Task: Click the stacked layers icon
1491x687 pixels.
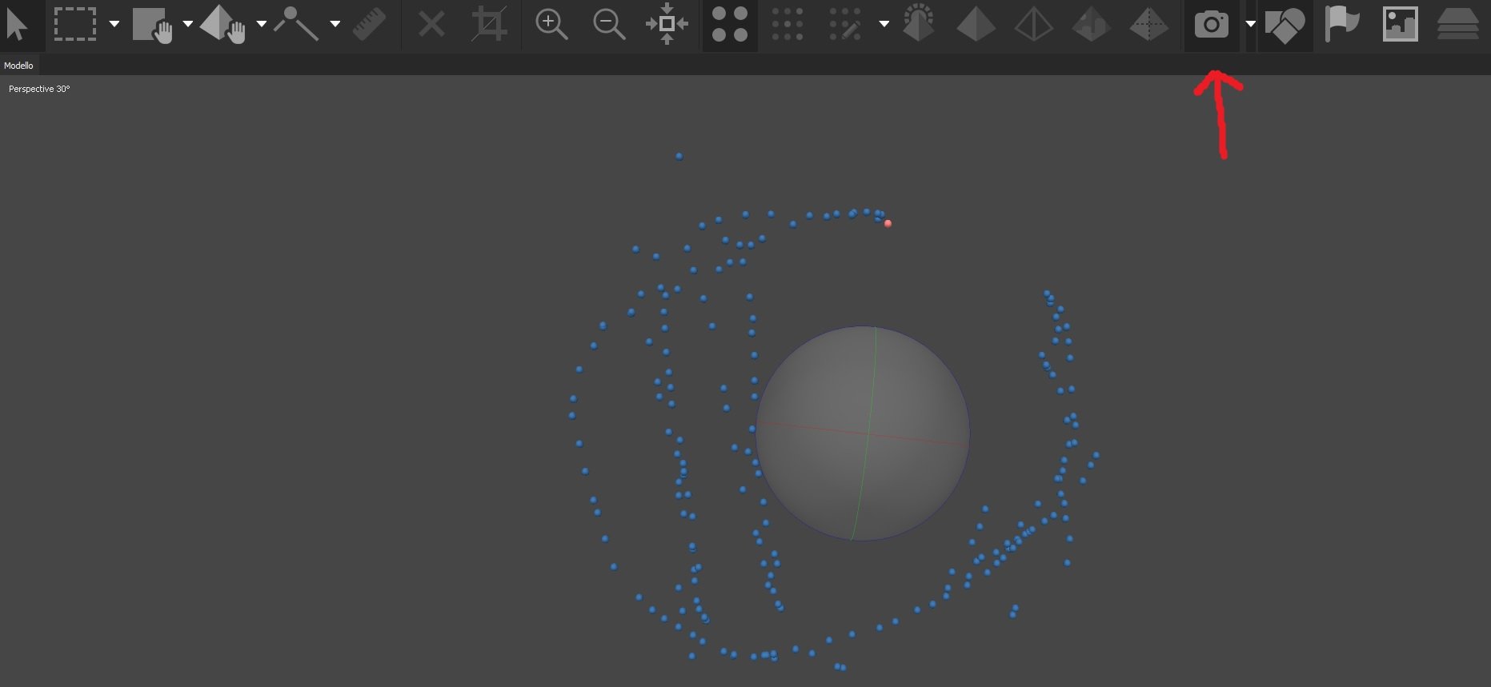Action: tap(1458, 24)
